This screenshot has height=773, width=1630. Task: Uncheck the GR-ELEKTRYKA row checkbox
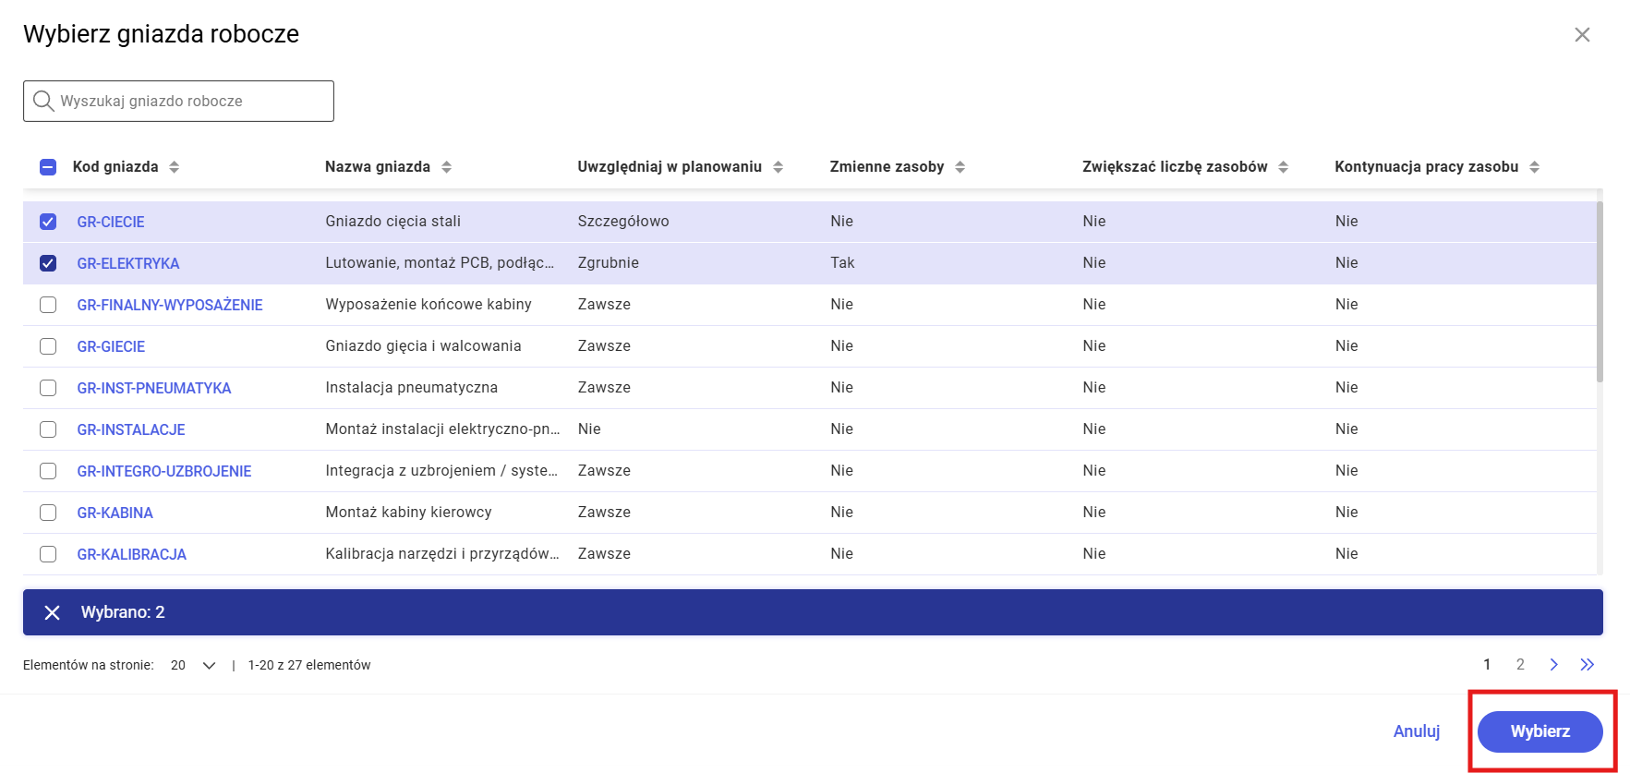(48, 263)
